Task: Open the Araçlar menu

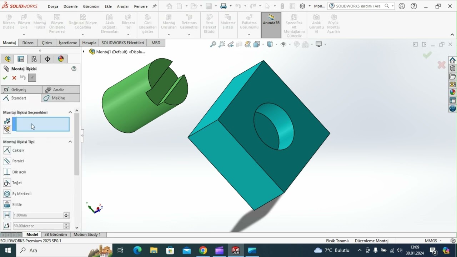Action: tap(123, 6)
